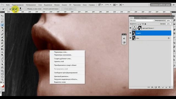Switch to the 'Каналы' tab
Image resolution: width=176 pixels, height=99 pixels.
tap(137, 18)
